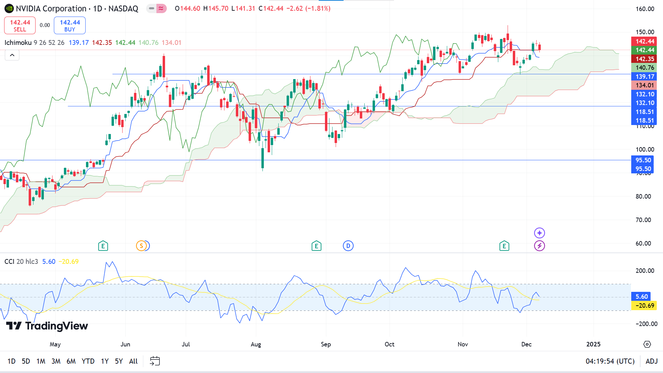Select the All time range
The image size is (663, 373).
(x=133, y=361)
